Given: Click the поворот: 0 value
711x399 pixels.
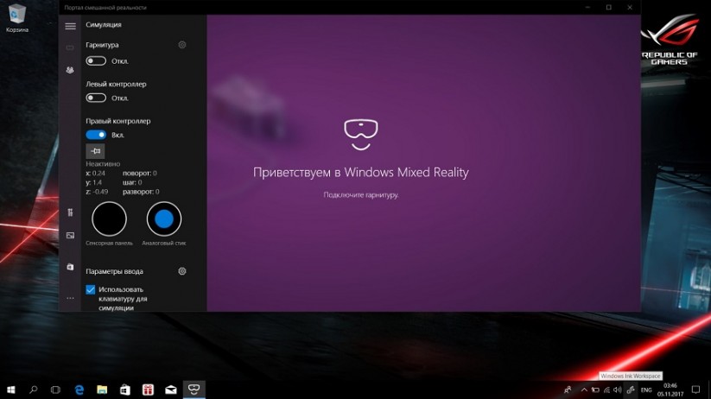Looking at the screenshot, I should click(140, 174).
